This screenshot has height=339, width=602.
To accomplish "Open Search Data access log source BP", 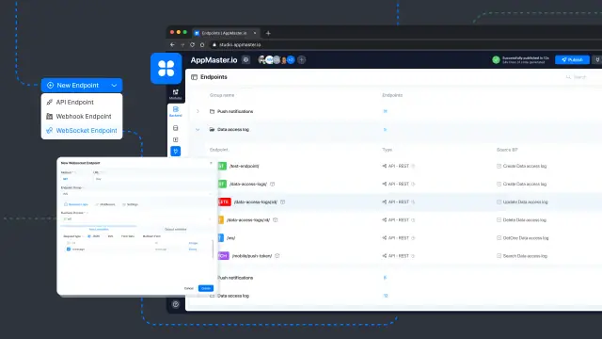I will [x=522, y=256].
